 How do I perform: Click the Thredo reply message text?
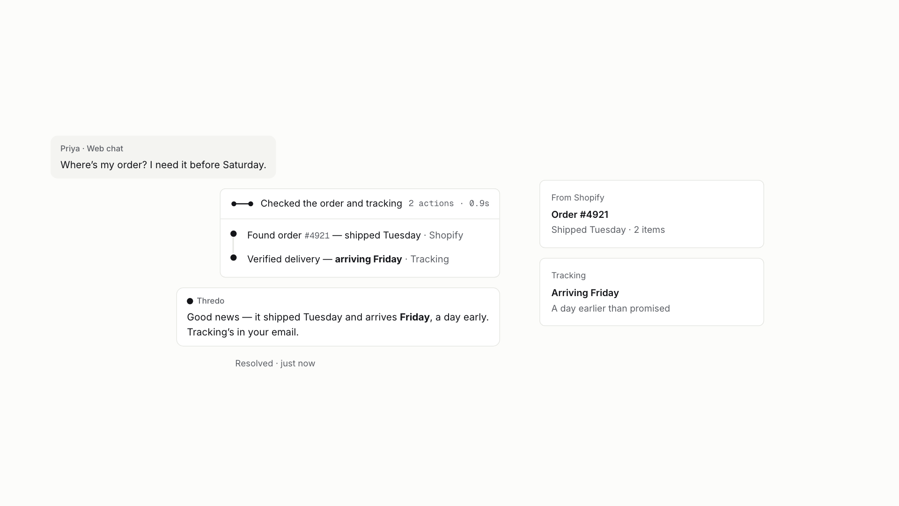click(338, 325)
